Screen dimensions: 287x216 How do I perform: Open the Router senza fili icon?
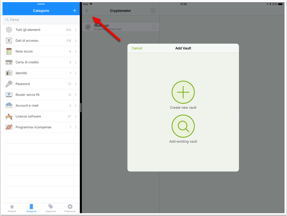[x=9, y=95]
